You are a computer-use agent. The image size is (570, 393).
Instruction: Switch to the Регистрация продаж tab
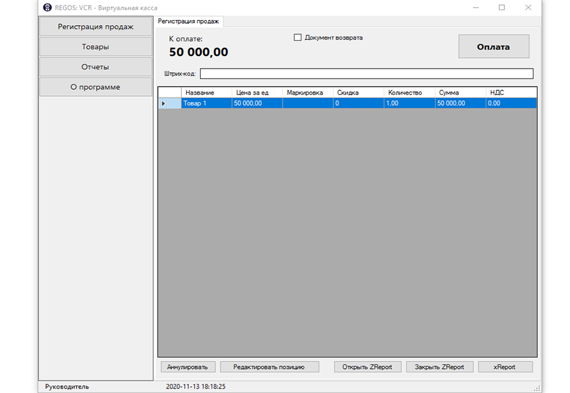[189, 22]
